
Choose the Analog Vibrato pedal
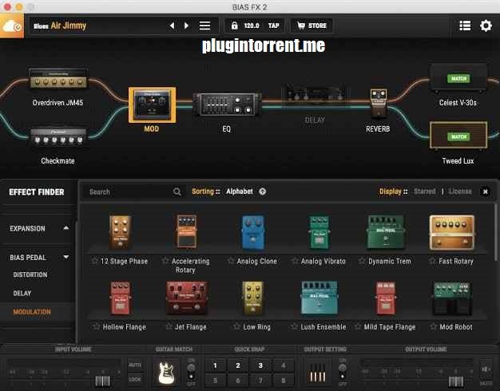point(319,233)
